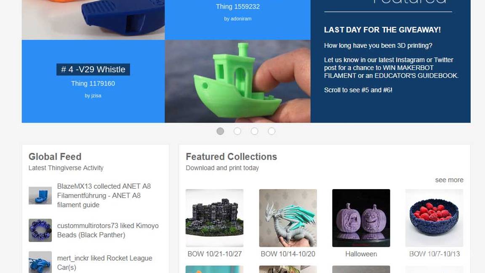Open the Kimoyo Beads feed thumbnail icon
Screen dimensions: 485x273
point(40,230)
